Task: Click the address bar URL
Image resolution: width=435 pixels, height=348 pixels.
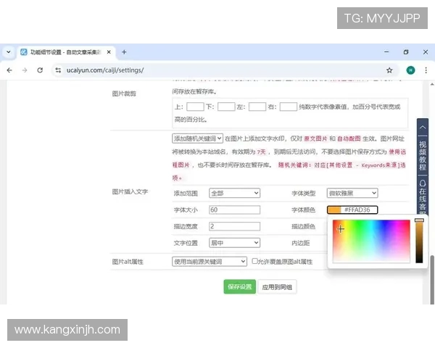Action: click(x=105, y=70)
